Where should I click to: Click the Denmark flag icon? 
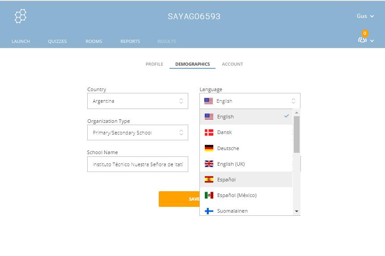pyautogui.click(x=209, y=132)
